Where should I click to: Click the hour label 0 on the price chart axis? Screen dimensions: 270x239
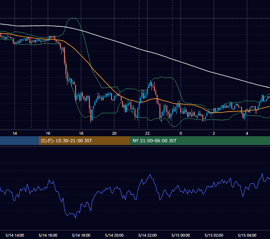[x=181, y=133]
